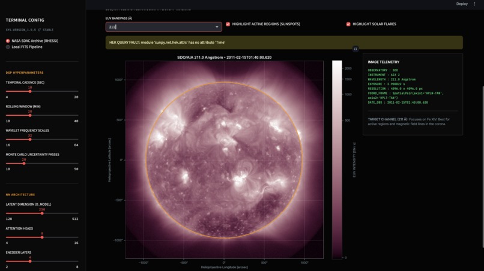
Task: Click the 'INSTRUMENT : AIA 2' telemetry line
Action: click(x=384, y=75)
